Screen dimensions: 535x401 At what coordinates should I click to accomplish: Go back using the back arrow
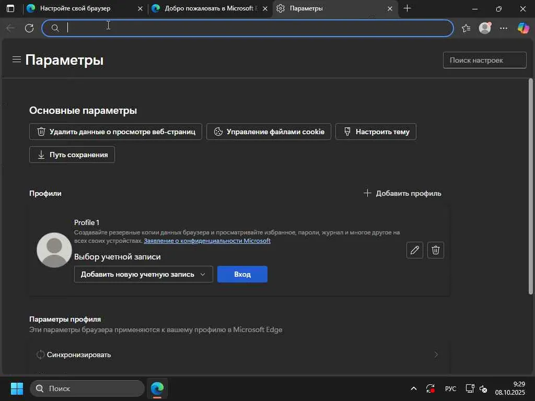pos(10,28)
